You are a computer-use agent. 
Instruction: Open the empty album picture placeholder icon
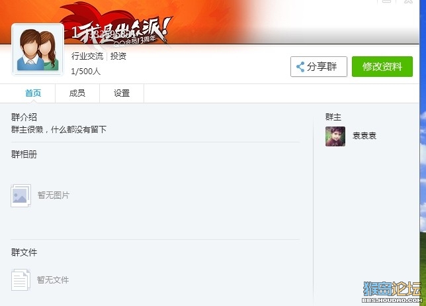(21, 195)
